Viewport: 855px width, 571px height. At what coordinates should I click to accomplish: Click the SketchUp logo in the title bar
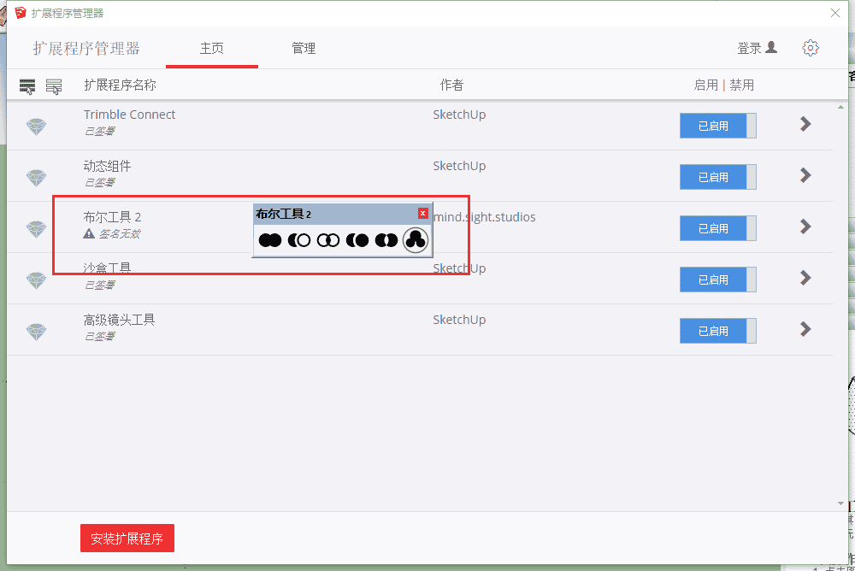[x=21, y=13]
